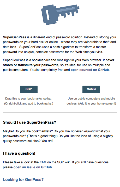120x187 pixels.
Task: Open the Mobile version button
Action: pyautogui.click(x=91, y=89)
